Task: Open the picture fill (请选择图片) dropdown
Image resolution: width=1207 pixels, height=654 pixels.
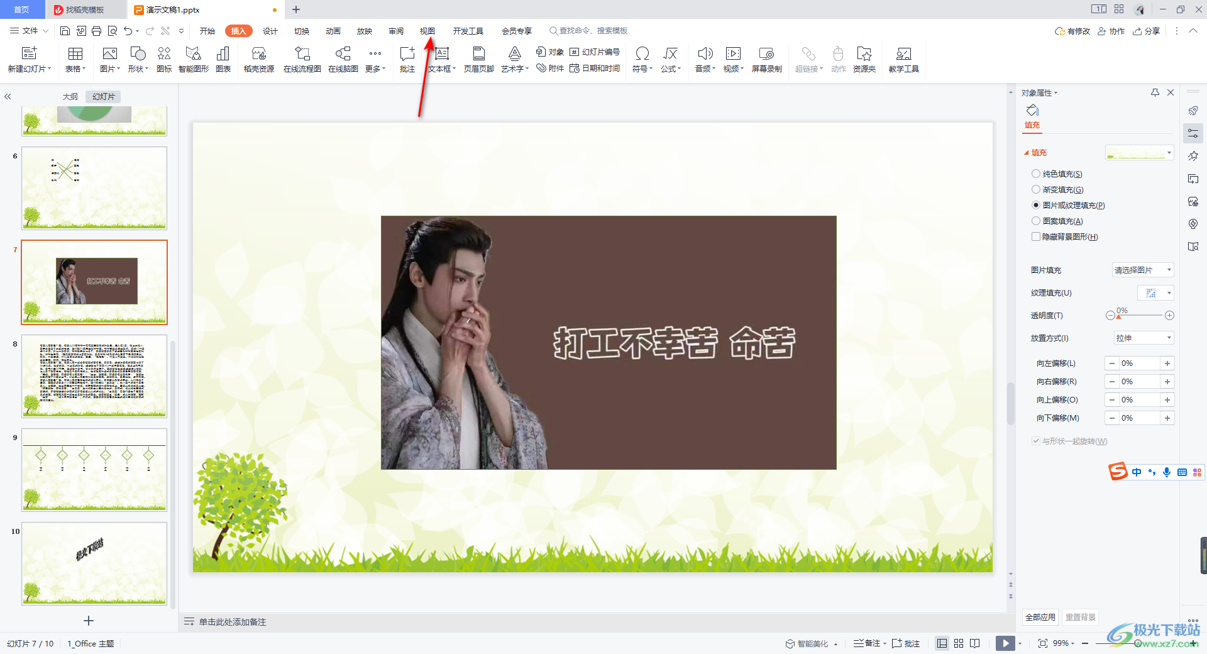Action: coord(1143,270)
